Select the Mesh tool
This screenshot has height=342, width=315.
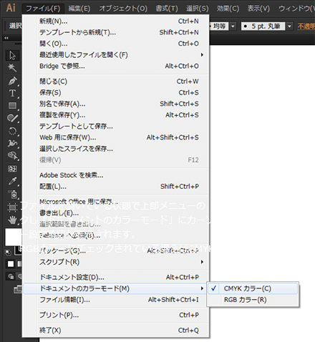point(12,169)
